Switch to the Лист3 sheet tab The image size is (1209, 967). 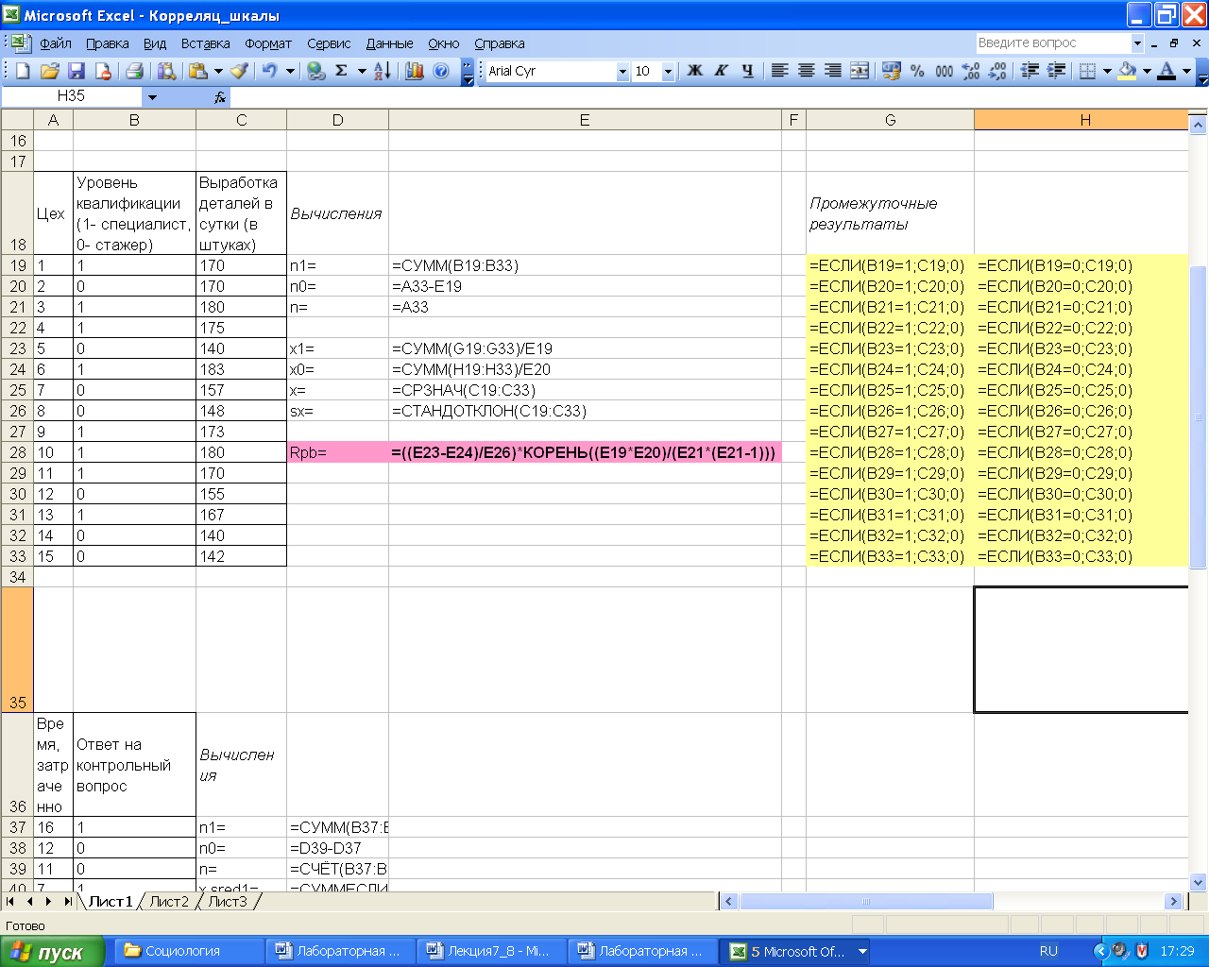point(228,902)
